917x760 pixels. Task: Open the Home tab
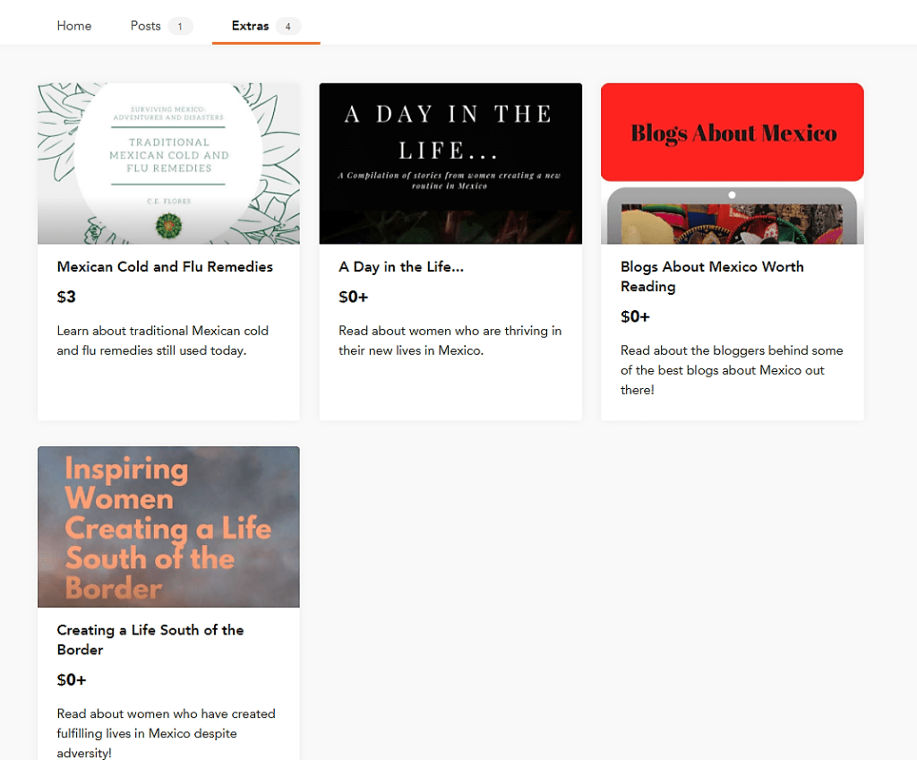[74, 26]
